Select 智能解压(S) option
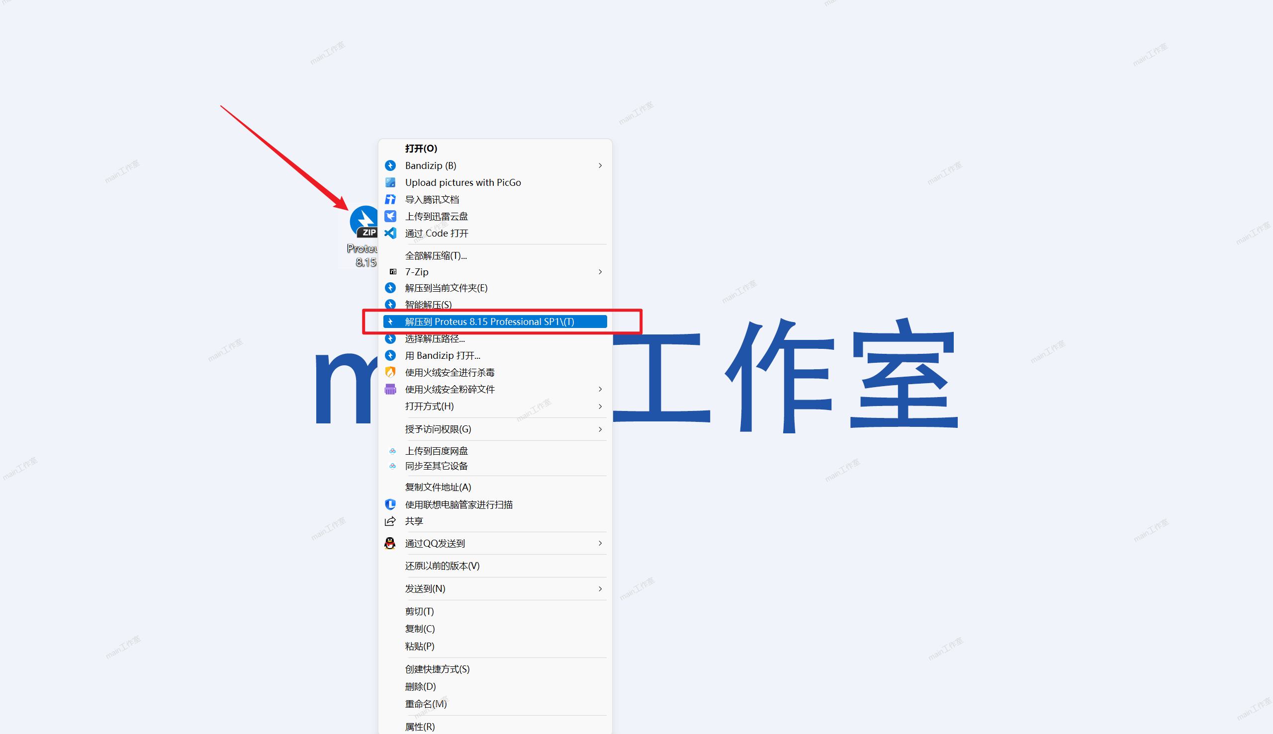Image resolution: width=1273 pixels, height=734 pixels. 495,305
